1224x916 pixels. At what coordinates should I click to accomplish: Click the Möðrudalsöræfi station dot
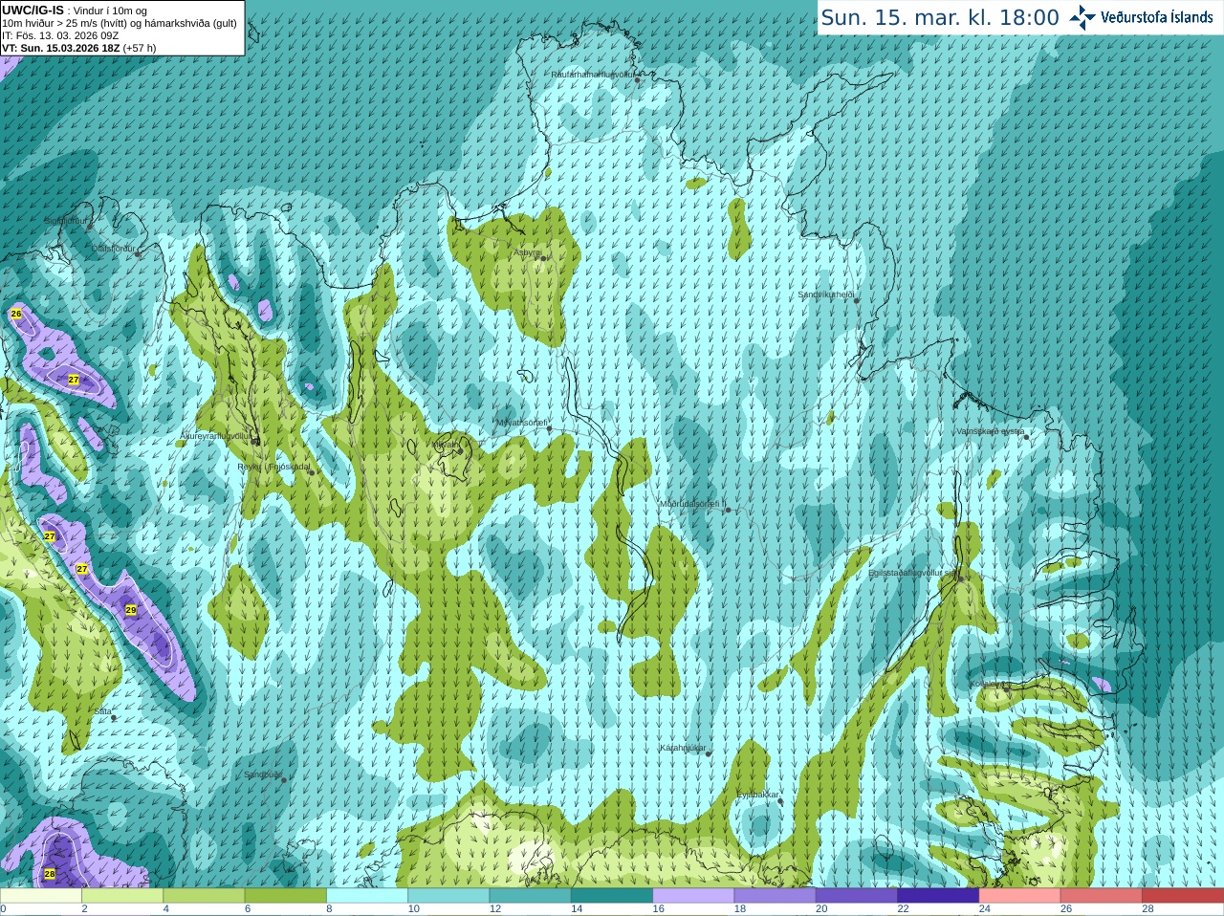pyautogui.click(x=728, y=510)
